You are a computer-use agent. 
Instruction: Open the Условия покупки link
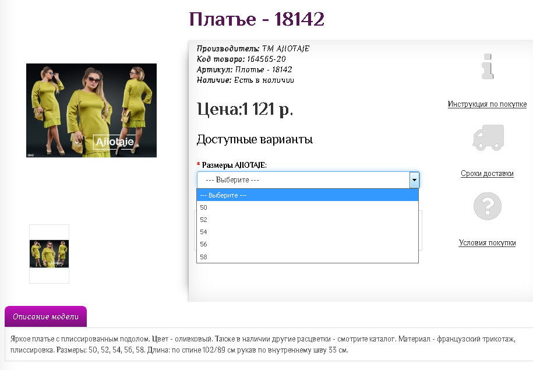pyautogui.click(x=487, y=243)
